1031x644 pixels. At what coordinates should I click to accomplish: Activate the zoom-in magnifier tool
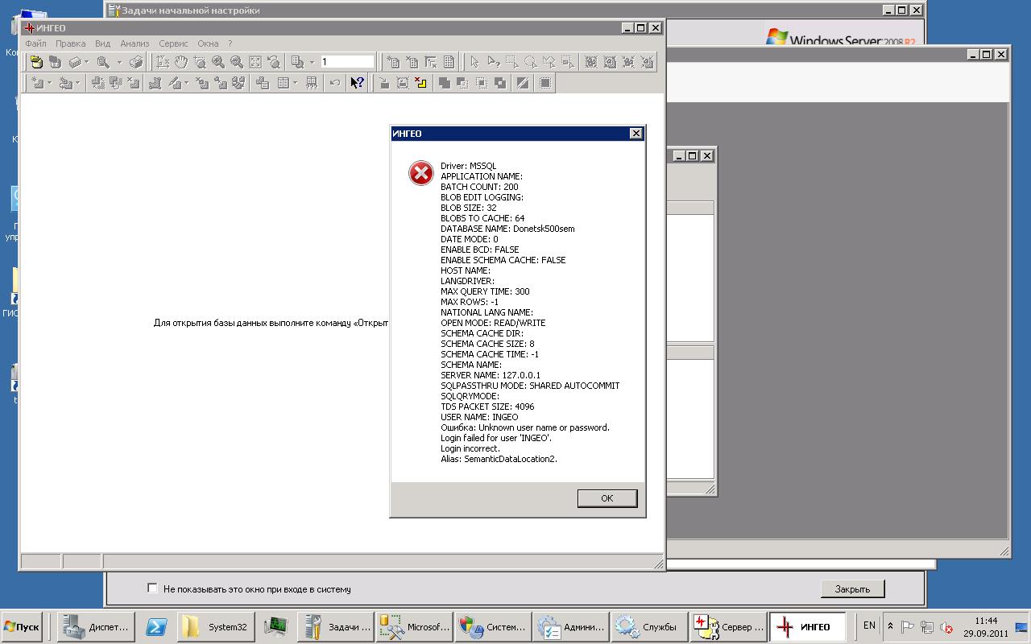(217, 62)
